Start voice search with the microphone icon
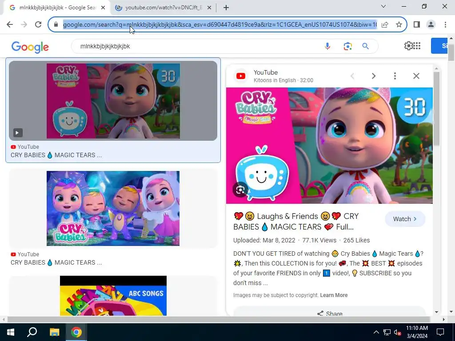The image size is (455, 341). coord(327,46)
